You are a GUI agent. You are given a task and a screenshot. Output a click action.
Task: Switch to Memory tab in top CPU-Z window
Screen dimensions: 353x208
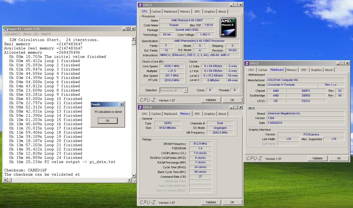click(185, 12)
